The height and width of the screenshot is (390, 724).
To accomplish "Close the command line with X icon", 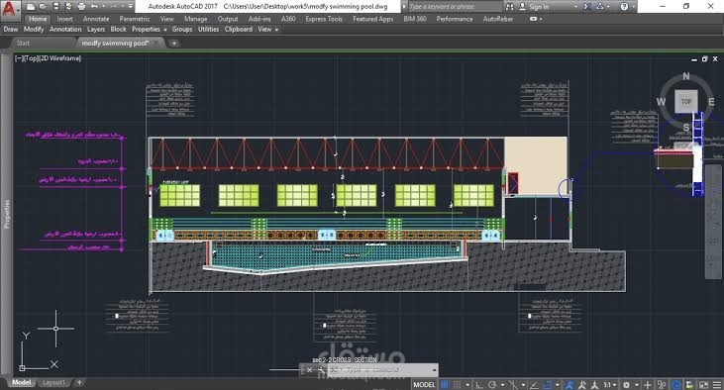I will tap(309, 370).
